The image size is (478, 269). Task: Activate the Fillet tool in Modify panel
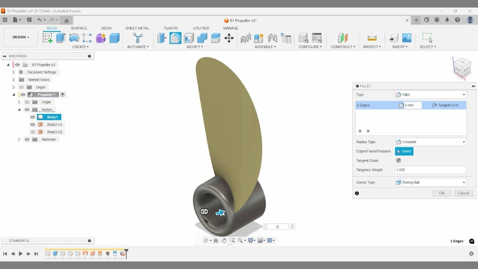coord(174,37)
